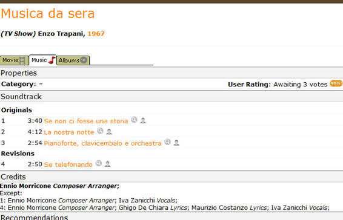Click the Except: line in Credits

click(x=11, y=193)
